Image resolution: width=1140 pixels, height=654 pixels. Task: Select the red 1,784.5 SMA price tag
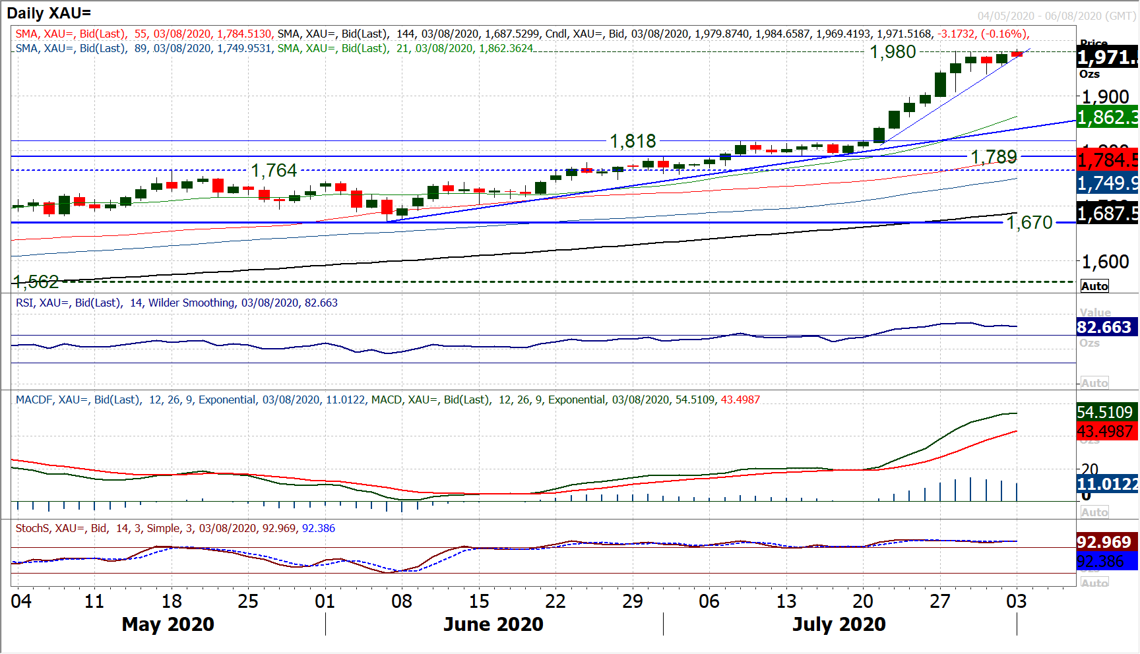point(1107,160)
